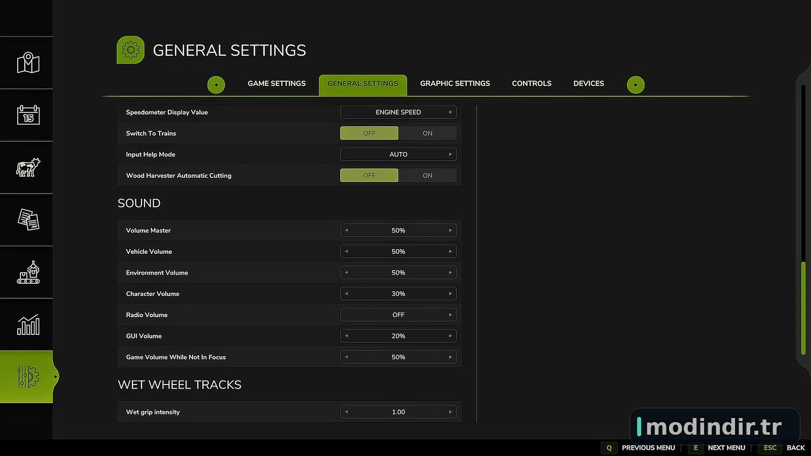The height and width of the screenshot is (456, 811).
Task: Increase Radio Volume with right arrow
Action: (450, 315)
